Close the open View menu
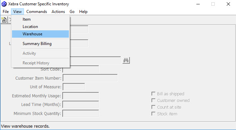 click(17, 12)
